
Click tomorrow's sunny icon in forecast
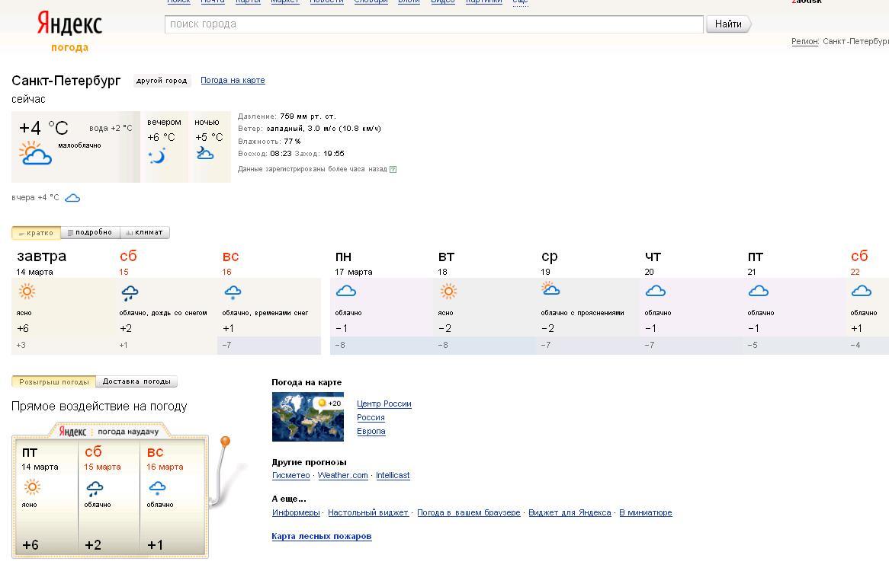27,292
